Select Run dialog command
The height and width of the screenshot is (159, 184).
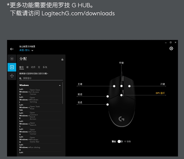pyautogui.click(x=40, y=147)
